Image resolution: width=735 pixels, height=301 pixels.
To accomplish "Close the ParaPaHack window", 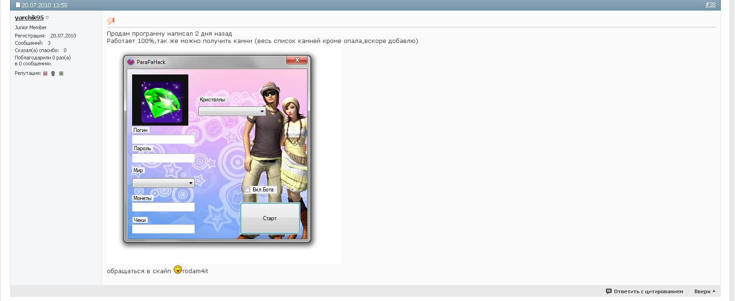I will 297,60.
